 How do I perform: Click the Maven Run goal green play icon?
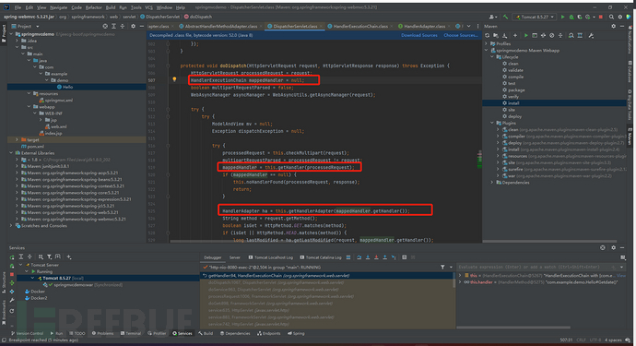click(x=526, y=36)
